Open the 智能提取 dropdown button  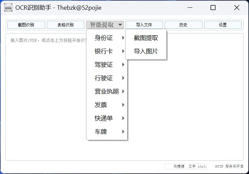(x=105, y=25)
